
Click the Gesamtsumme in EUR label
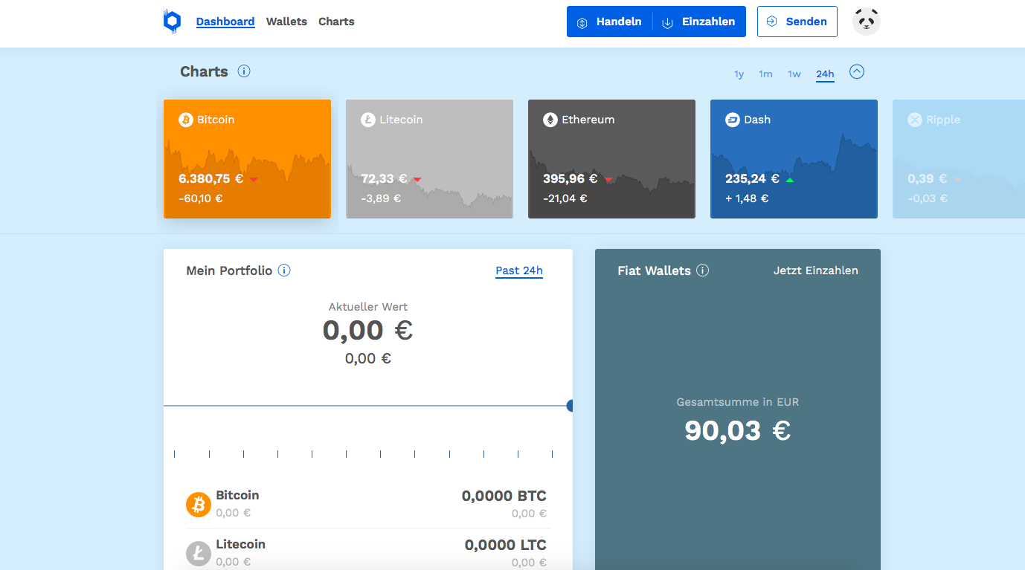pos(738,402)
